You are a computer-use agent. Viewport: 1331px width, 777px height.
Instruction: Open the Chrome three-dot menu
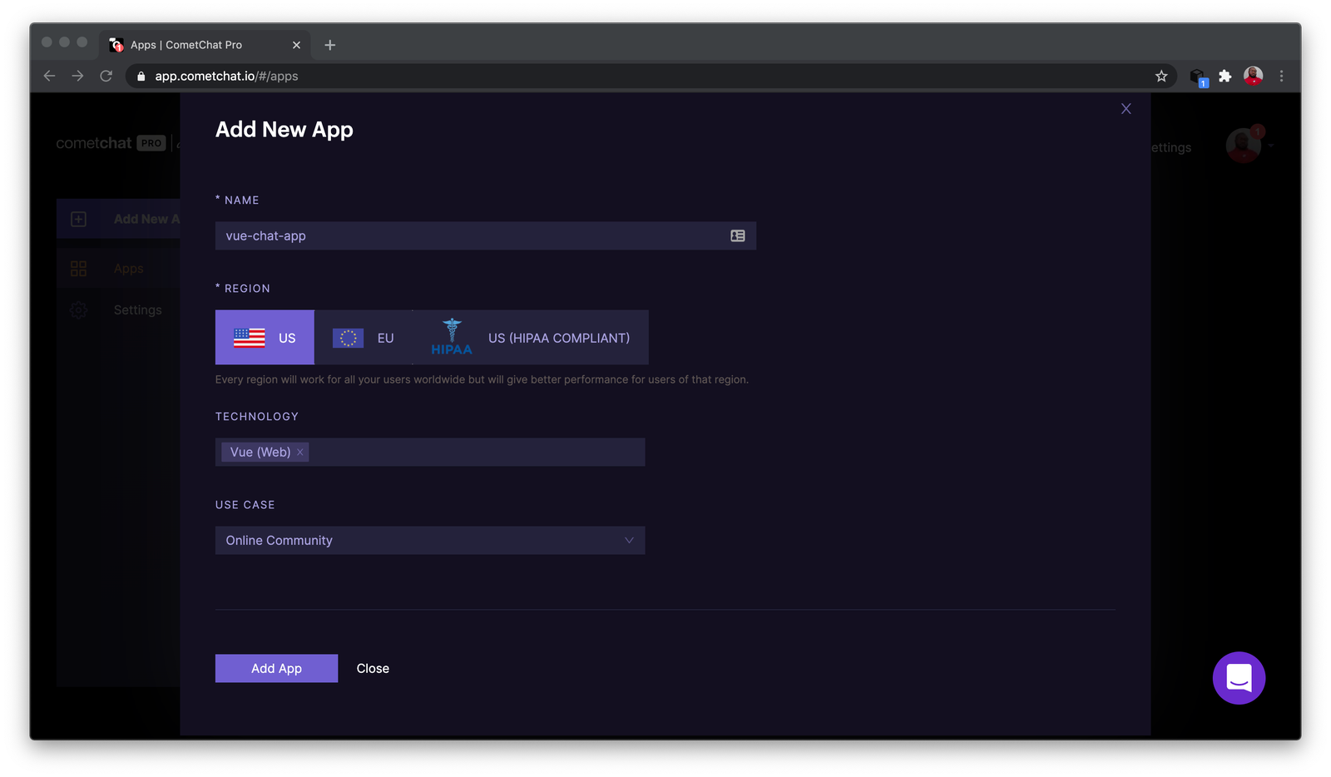tap(1281, 76)
